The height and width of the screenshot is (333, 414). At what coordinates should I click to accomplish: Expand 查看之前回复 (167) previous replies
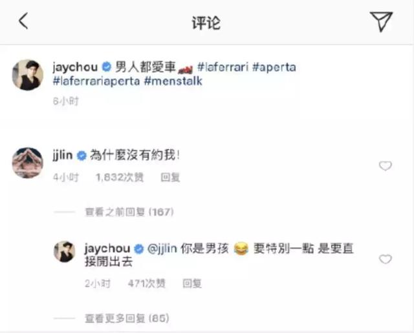point(129,212)
